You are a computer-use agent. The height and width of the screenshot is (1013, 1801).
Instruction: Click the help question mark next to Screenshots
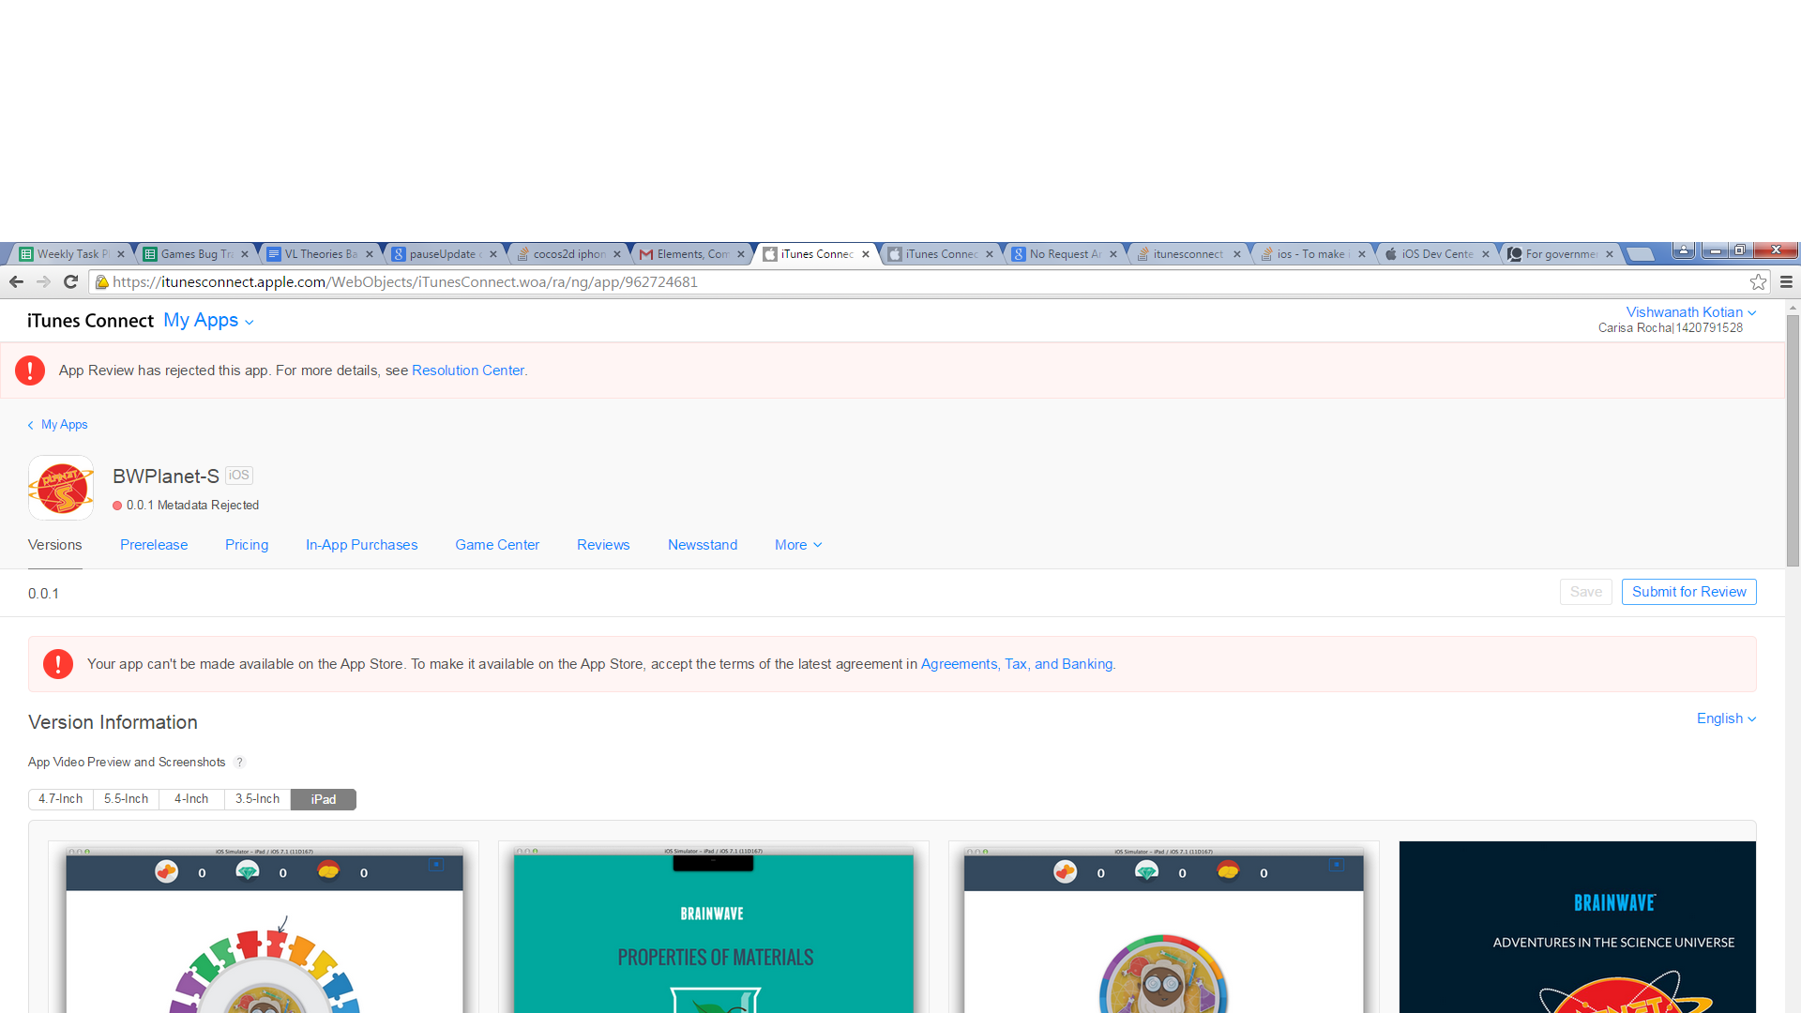(239, 762)
